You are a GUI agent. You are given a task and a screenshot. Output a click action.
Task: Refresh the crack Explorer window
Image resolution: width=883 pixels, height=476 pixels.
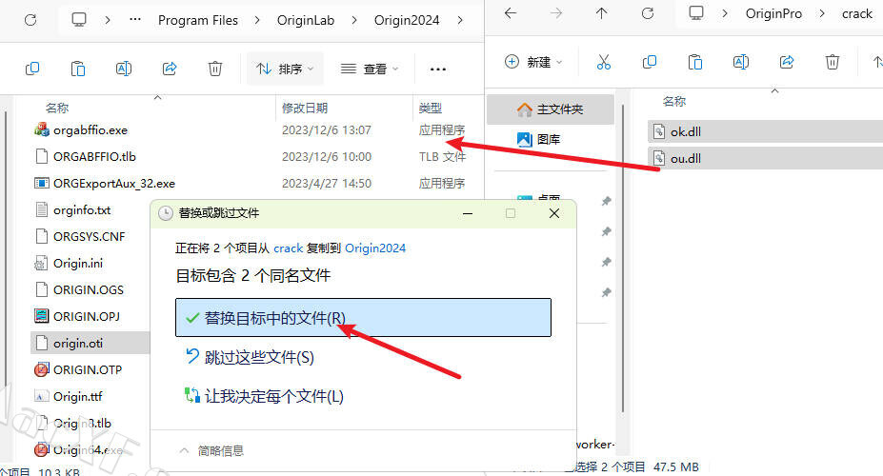point(648,13)
